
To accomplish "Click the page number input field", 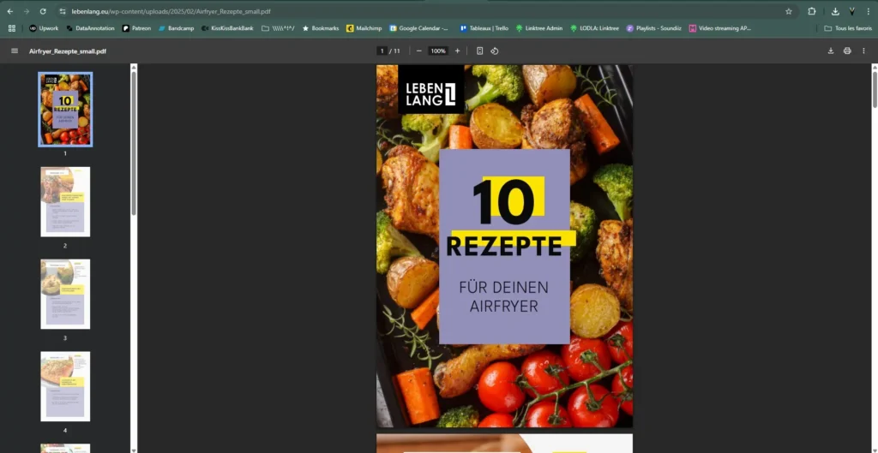I will [382, 51].
